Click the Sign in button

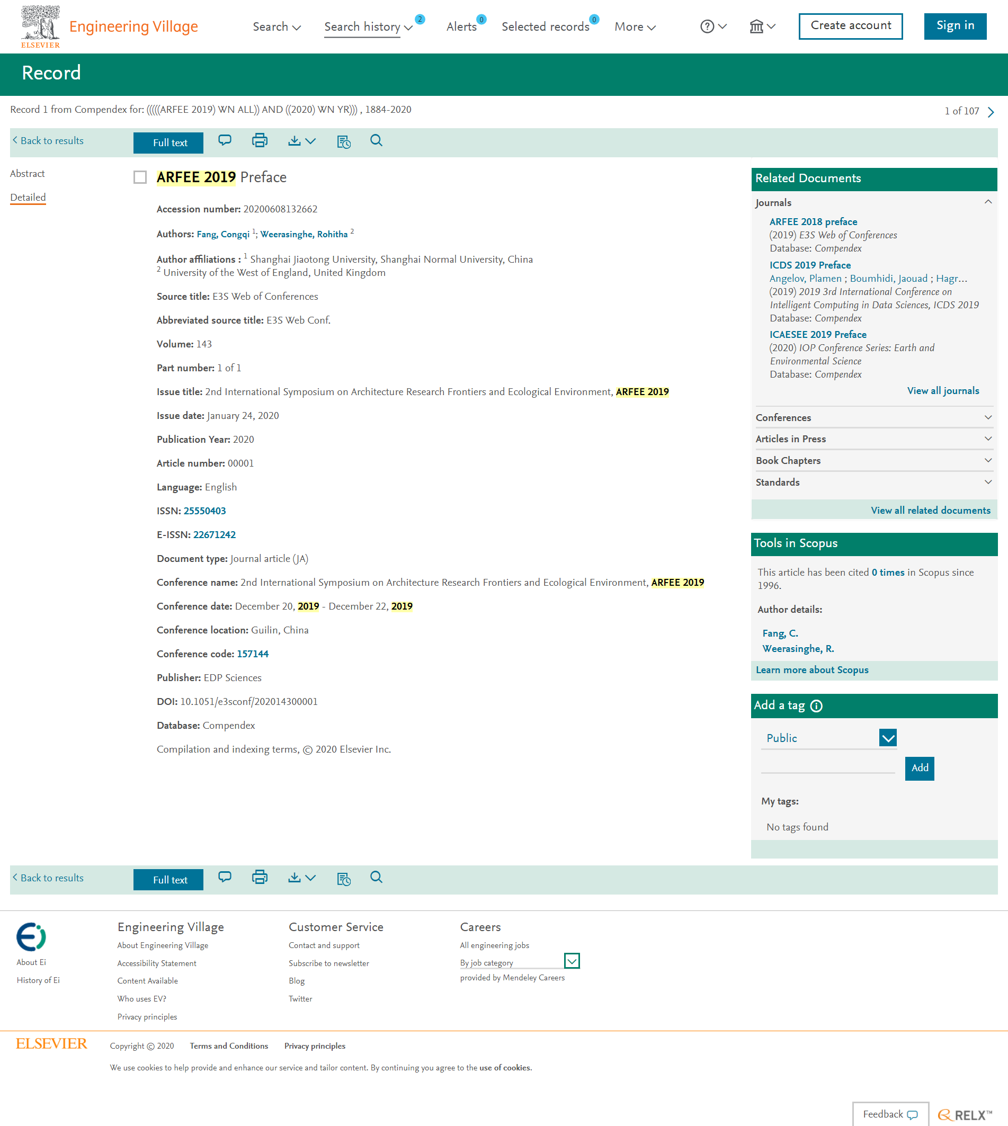955,26
